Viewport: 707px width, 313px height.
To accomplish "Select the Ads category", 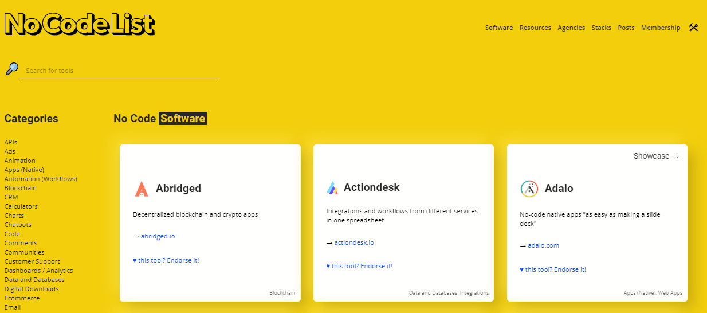I will 10,151.
